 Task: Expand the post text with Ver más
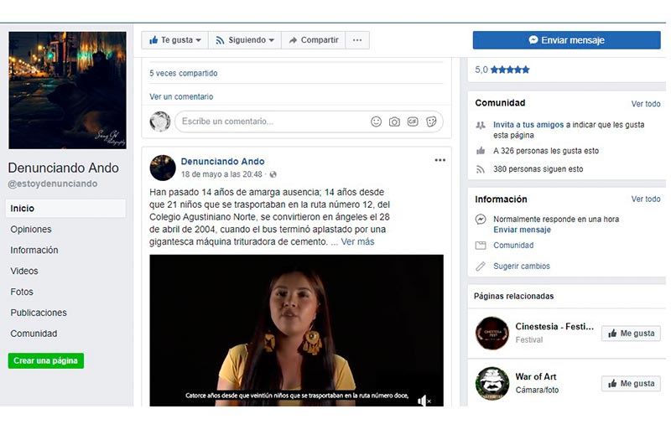(x=357, y=242)
